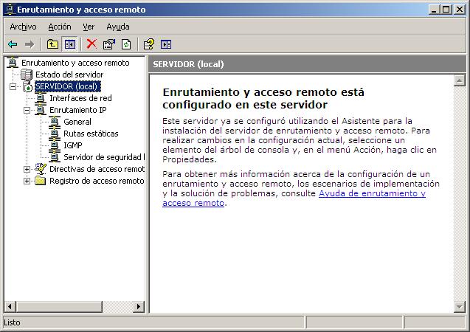
Task: Click the Refresh toolbar icon
Action: 126,44
